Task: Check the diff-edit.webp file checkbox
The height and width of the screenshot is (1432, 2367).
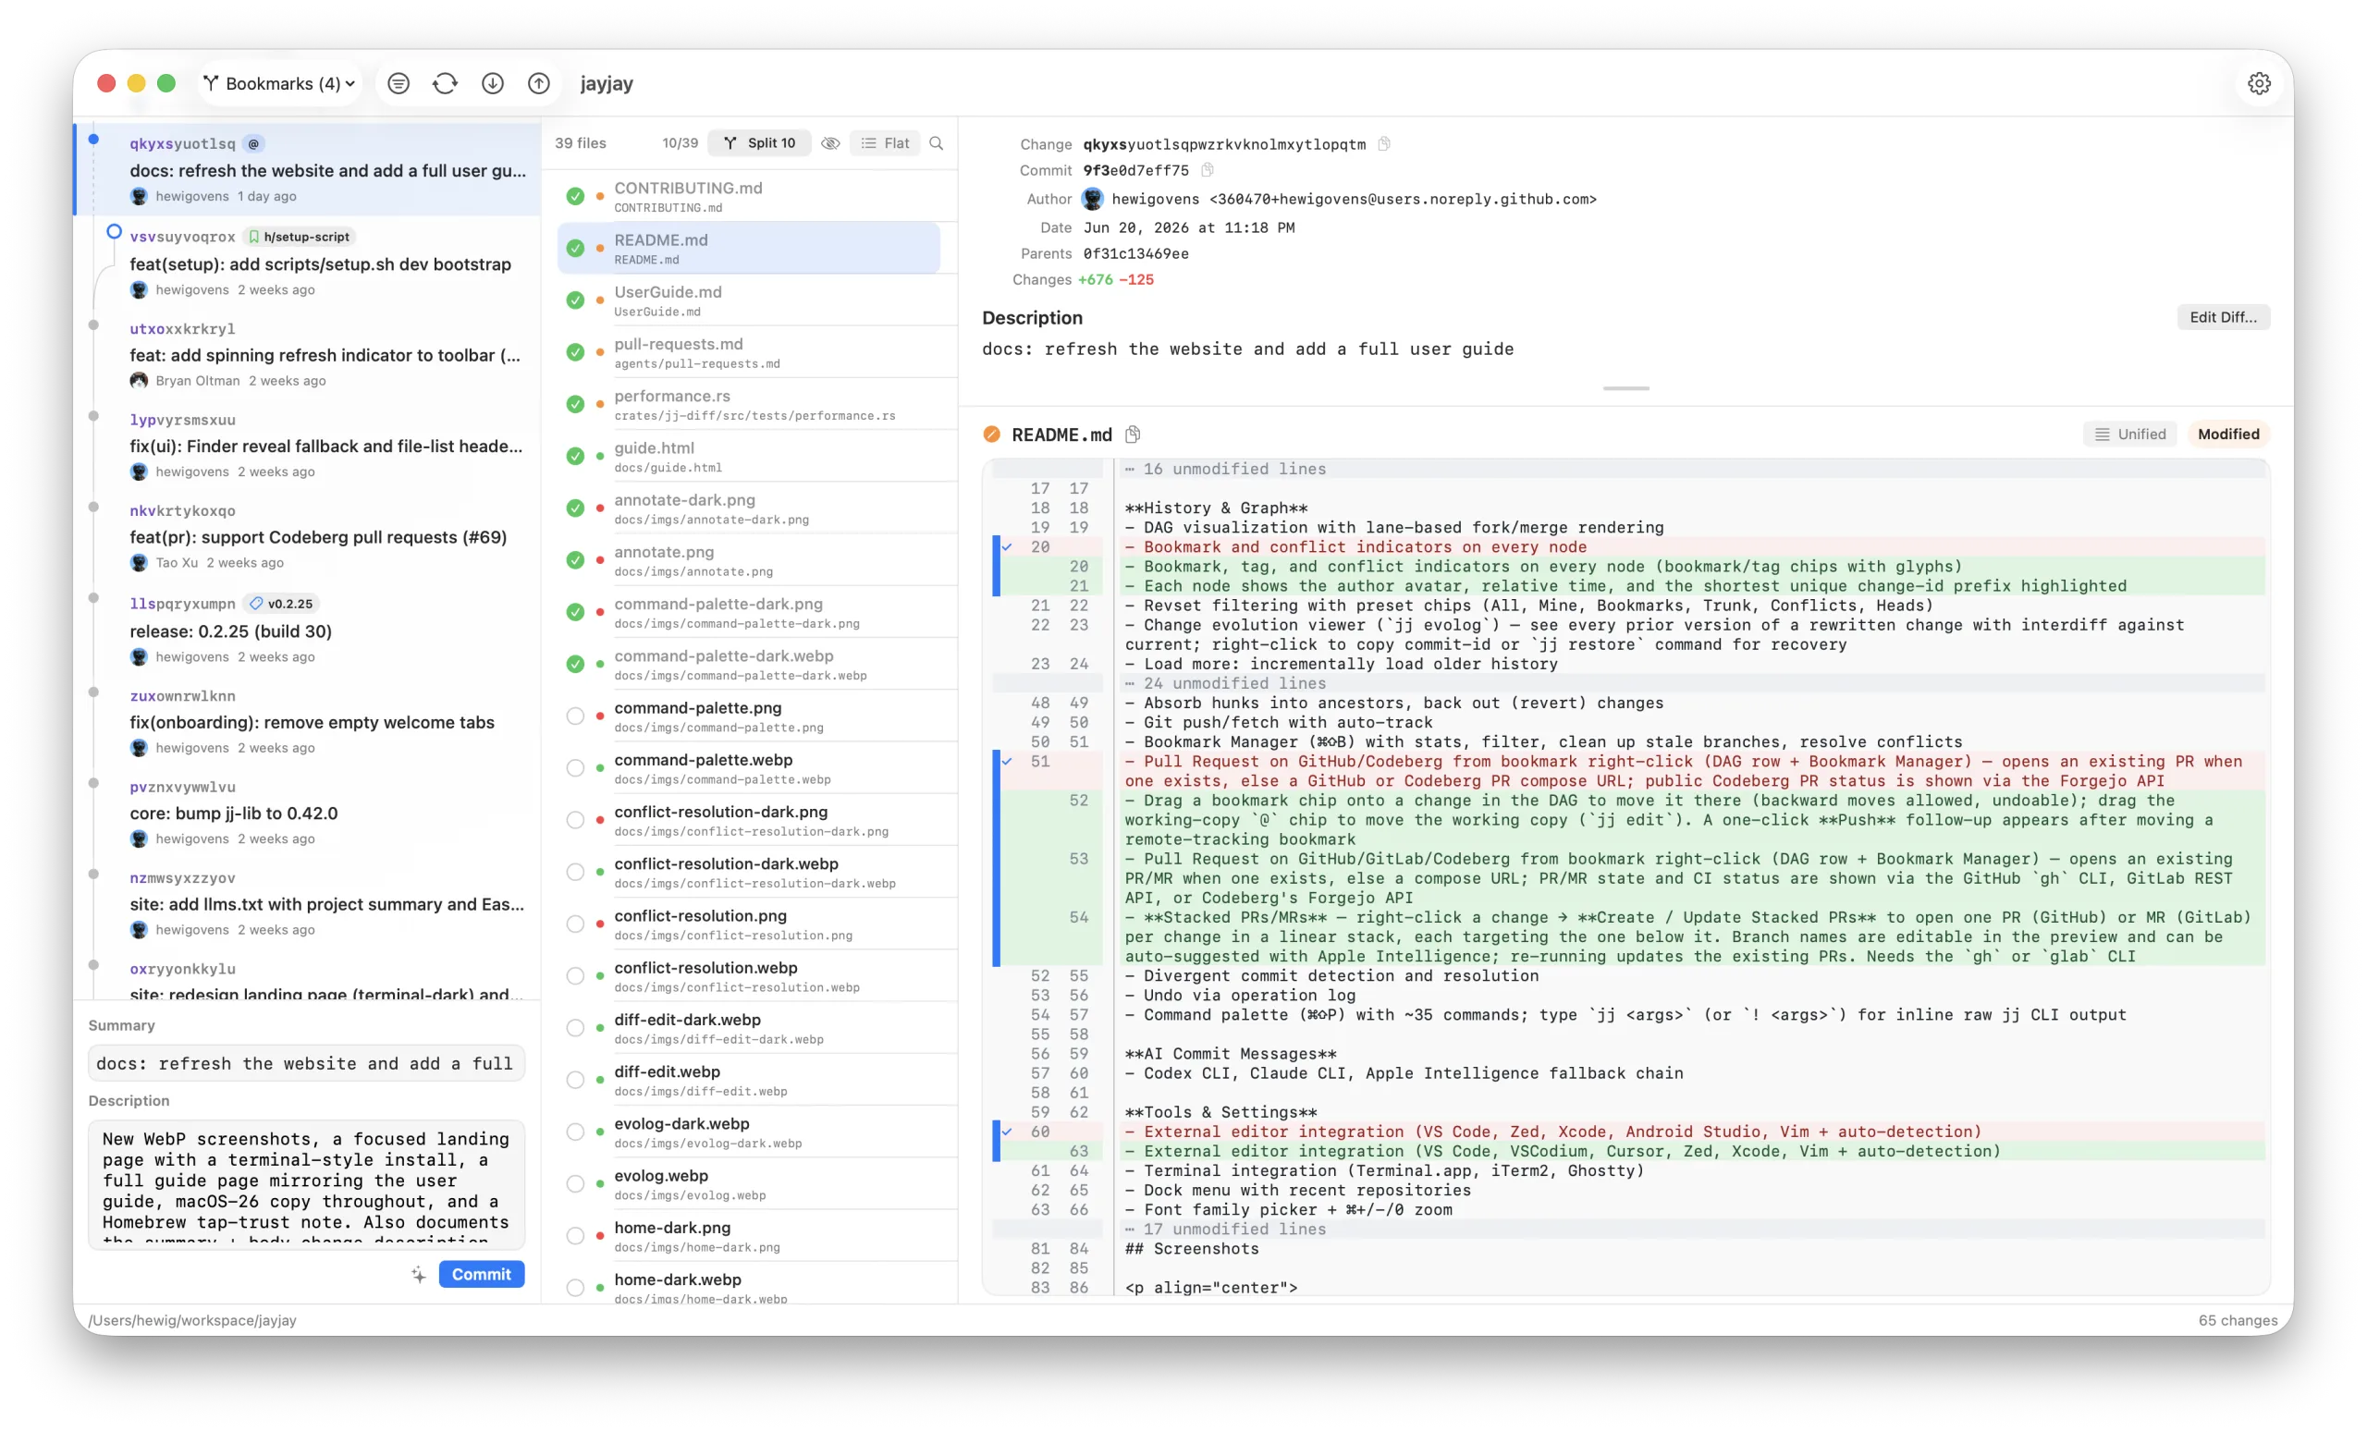Action: [x=575, y=1080]
